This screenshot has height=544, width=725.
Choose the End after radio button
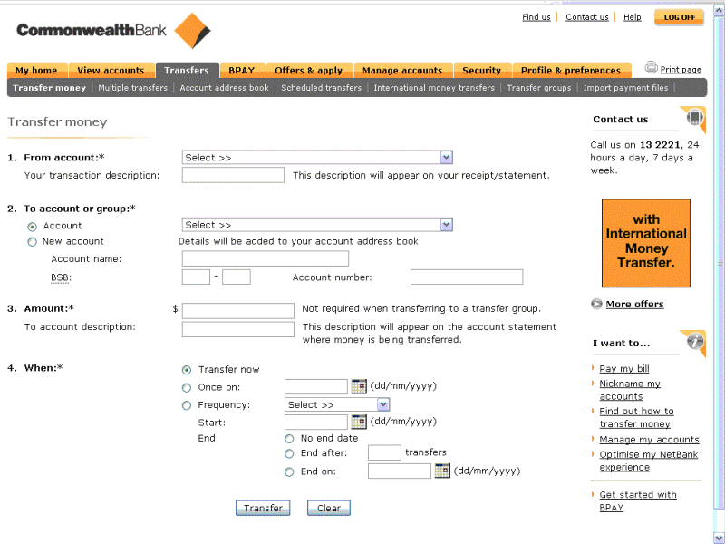tap(289, 453)
